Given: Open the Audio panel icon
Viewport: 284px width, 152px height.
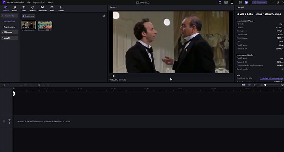Looking at the screenshot, I should pos(15,8).
